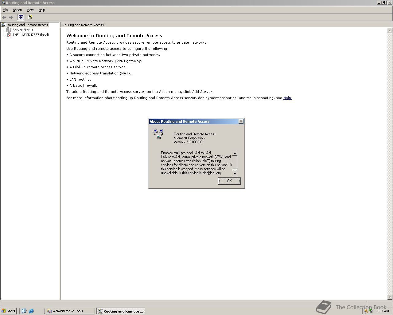Launch Internet Explorer from quick launch
This screenshot has width=393, height=315.
31,311
